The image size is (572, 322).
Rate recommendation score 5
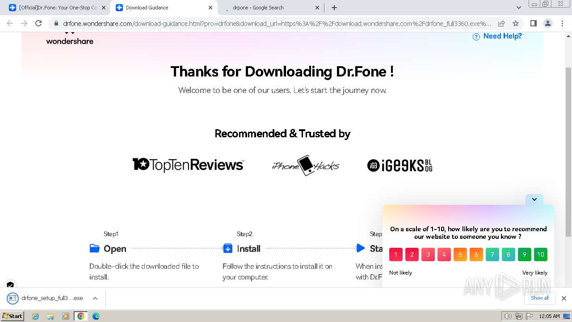pos(460,254)
